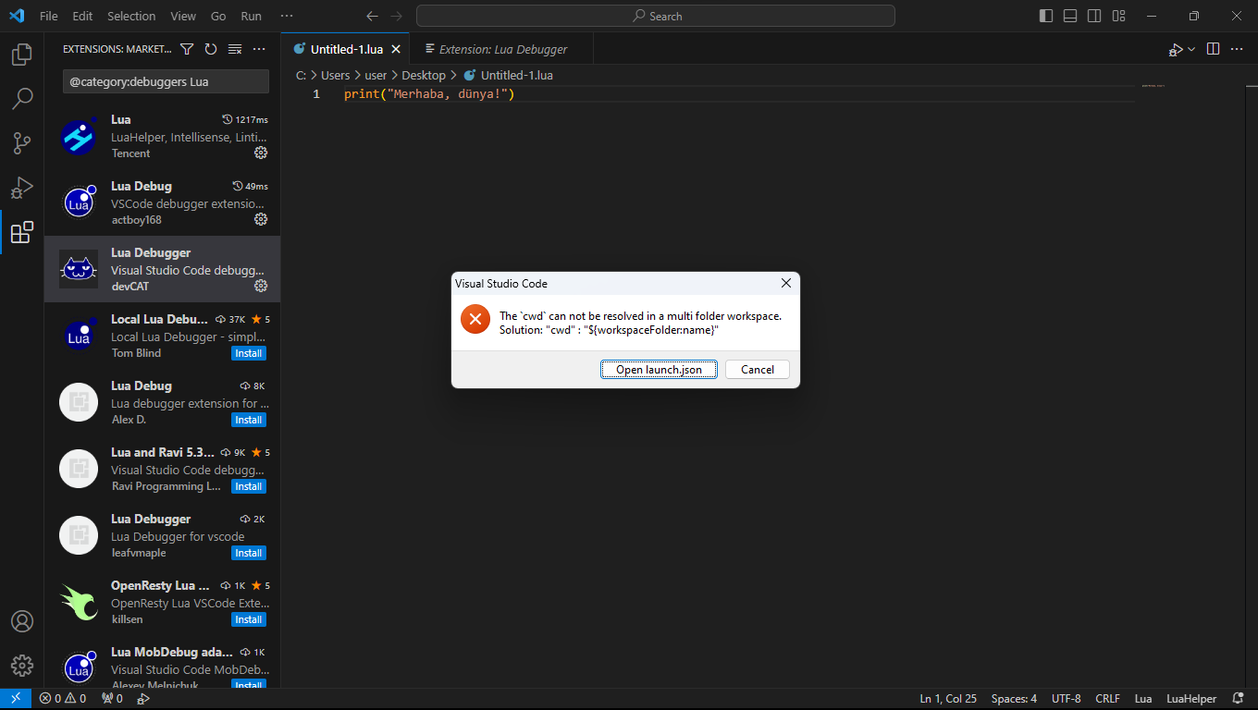Screen dimensions: 1258x710
Task: Show more menu items ellipsis
Action: click(287, 16)
